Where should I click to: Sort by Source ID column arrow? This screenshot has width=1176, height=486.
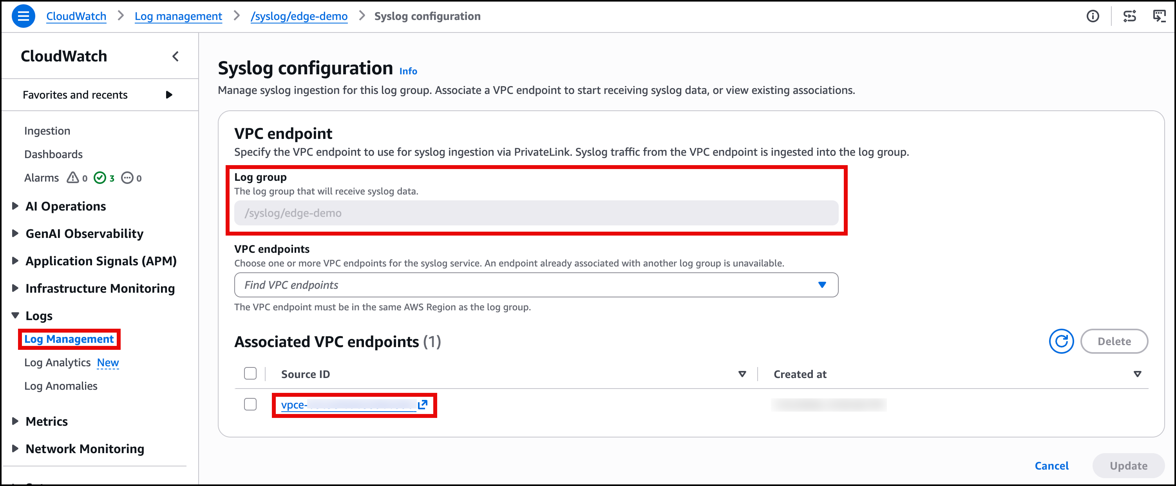(x=742, y=374)
